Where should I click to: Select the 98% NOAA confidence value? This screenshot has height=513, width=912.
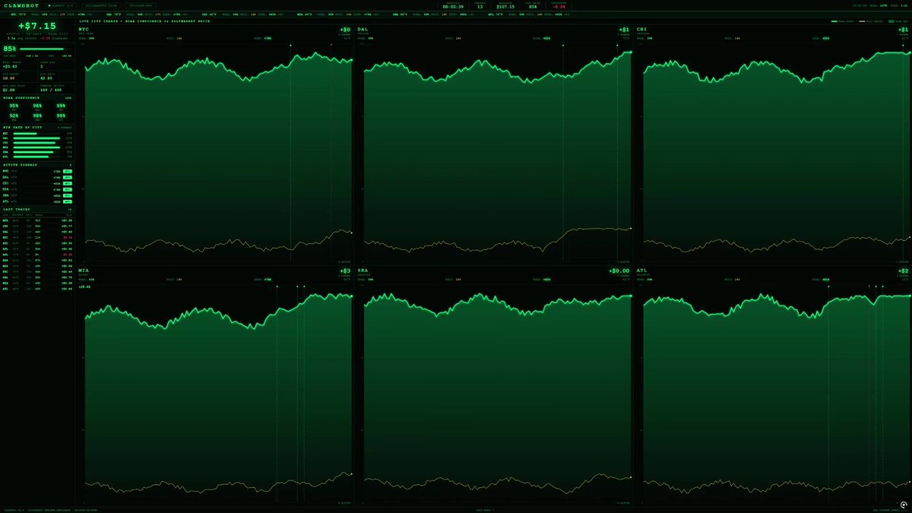coord(37,116)
